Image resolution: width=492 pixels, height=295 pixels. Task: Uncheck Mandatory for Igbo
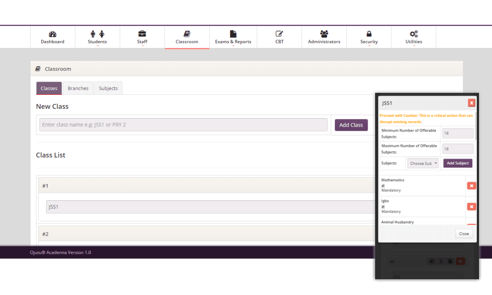coord(383,206)
